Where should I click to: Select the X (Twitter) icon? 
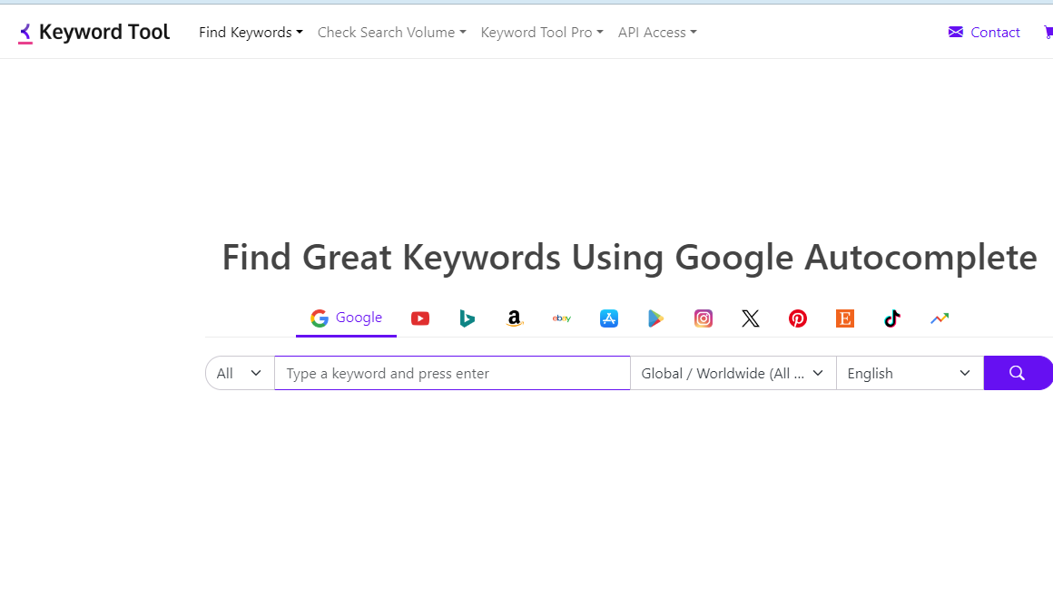[x=751, y=318]
